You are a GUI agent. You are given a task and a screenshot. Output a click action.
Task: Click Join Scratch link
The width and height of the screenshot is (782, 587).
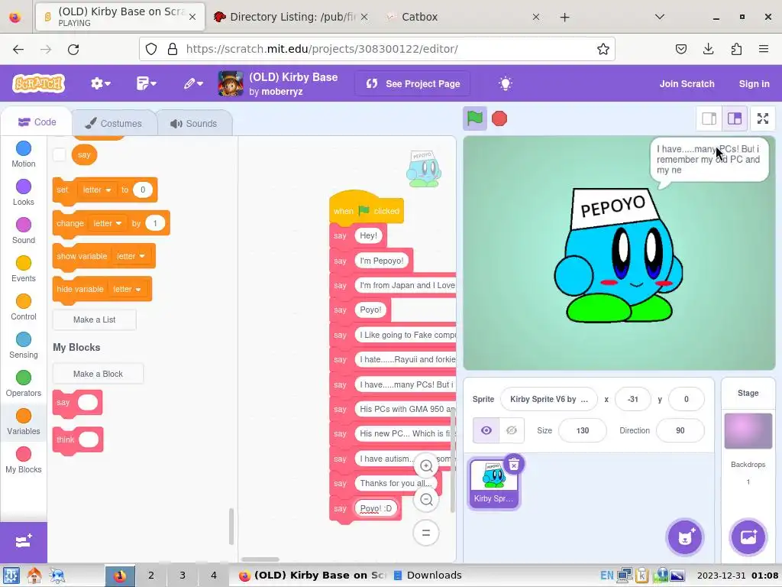tap(687, 84)
